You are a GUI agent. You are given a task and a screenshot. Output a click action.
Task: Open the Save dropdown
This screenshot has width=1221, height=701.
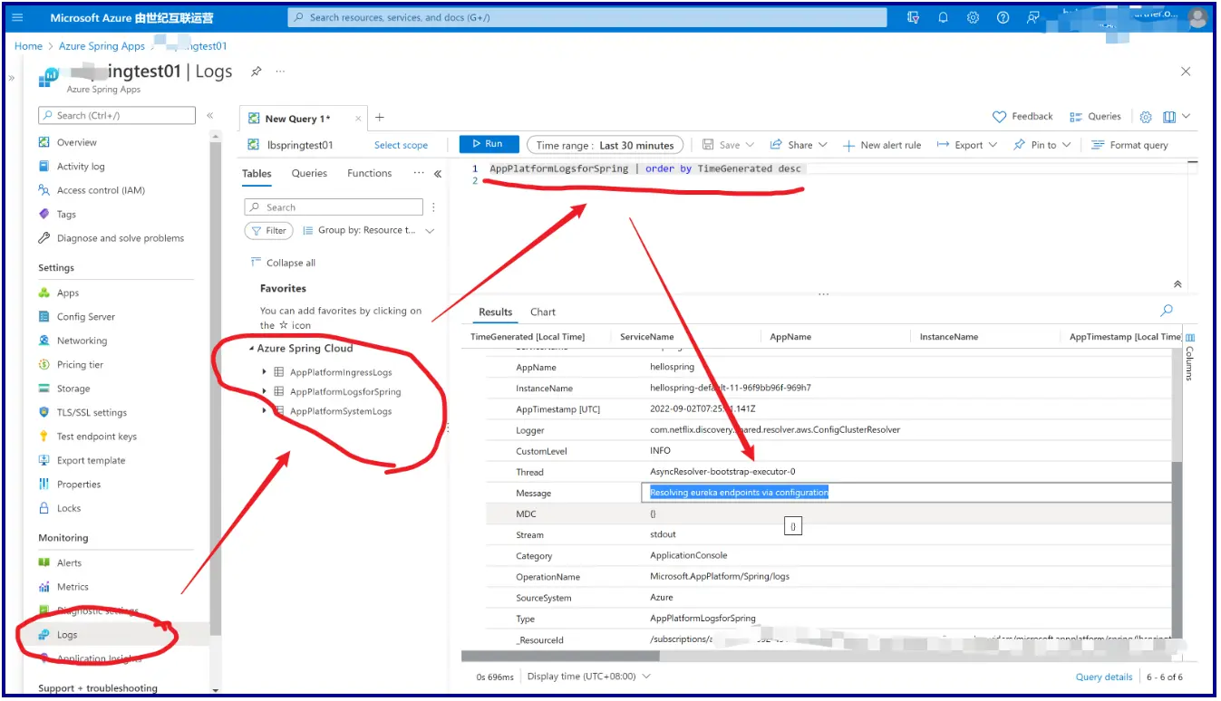729,145
